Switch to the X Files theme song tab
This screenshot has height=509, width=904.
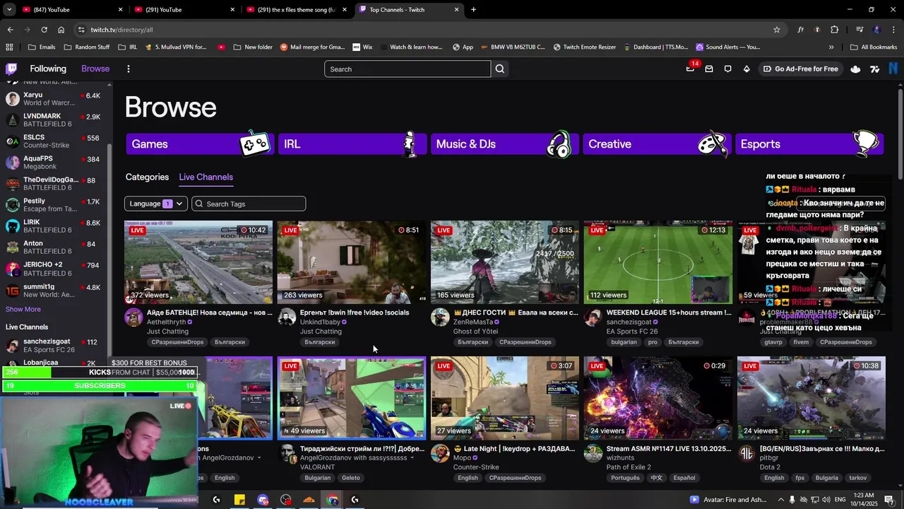[x=297, y=10]
